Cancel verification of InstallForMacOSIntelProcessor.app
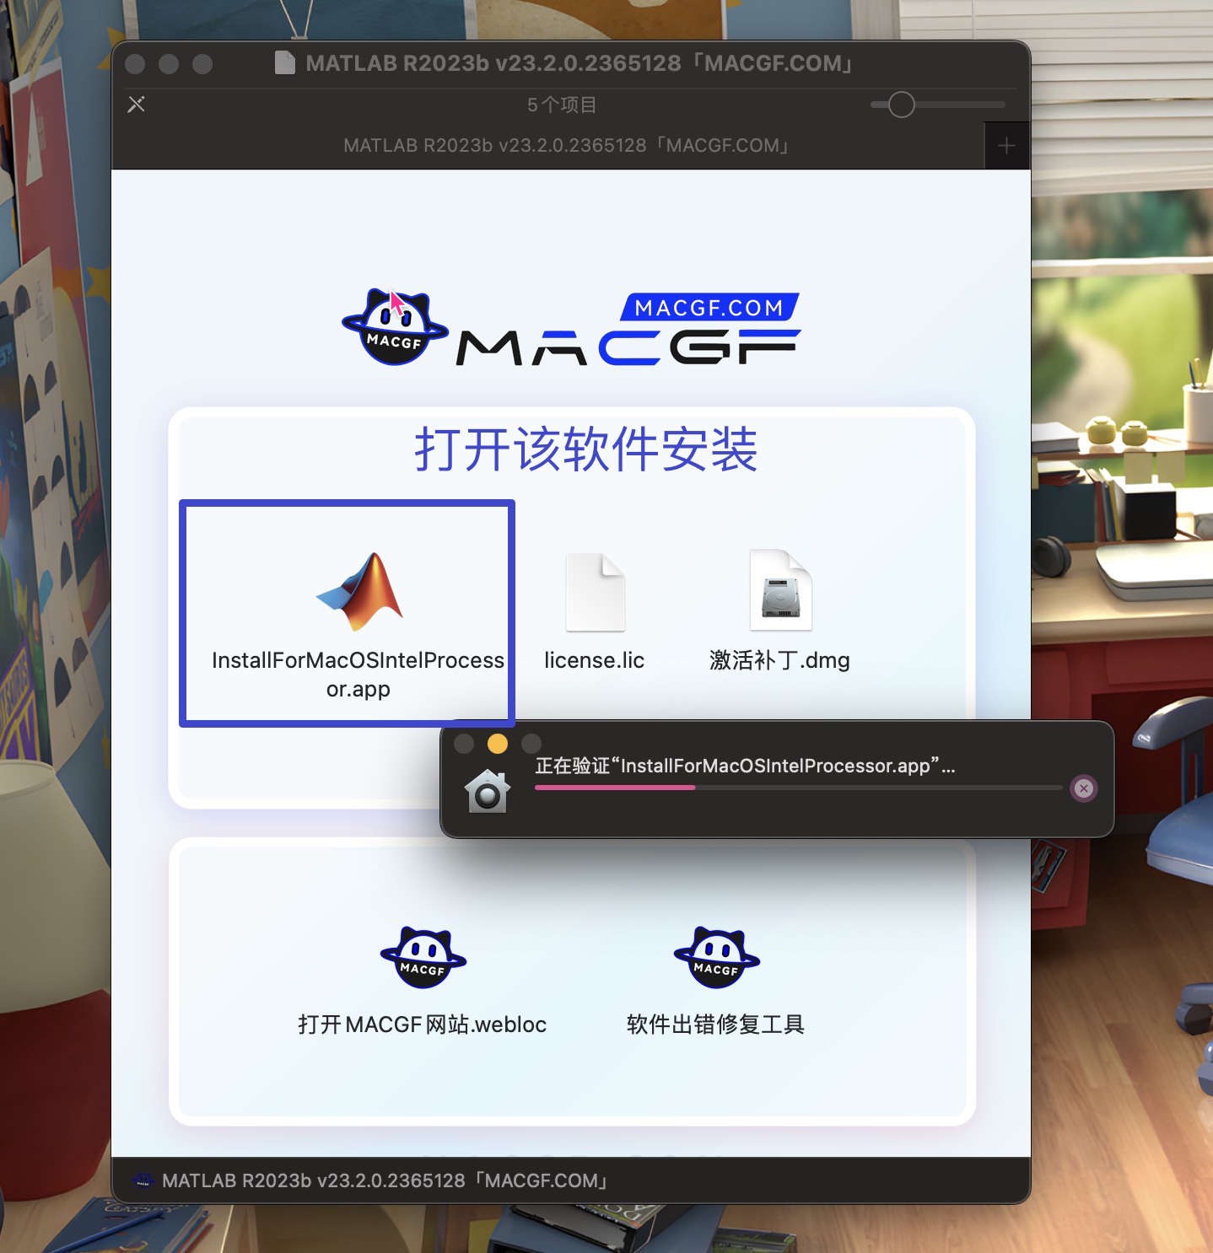This screenshot has height=1253, width=1213. [1084, 788]
